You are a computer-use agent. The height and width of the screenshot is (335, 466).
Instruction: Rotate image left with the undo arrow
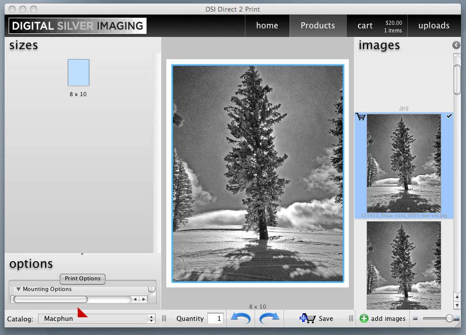pos(241,318)
